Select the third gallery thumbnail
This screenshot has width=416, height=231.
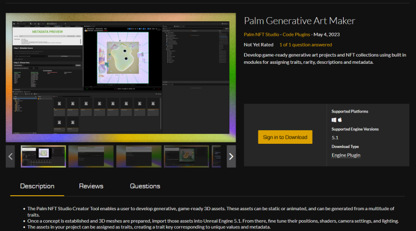tap(139, 156)
